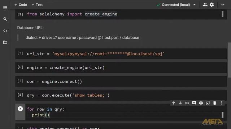Click execution count [7] of con cell
Screen dimensions: 231x129
coord(20,81)
